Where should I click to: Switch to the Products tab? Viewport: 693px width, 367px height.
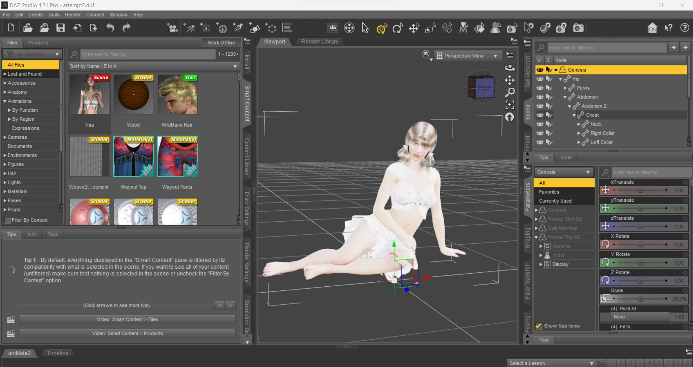[38, 43]
